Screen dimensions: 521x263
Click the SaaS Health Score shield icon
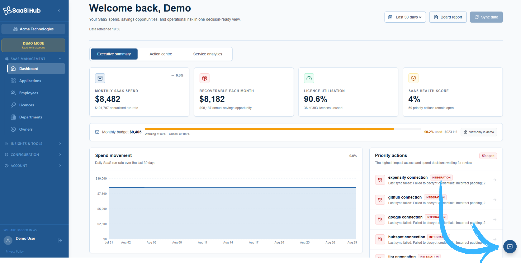[413, 78]
